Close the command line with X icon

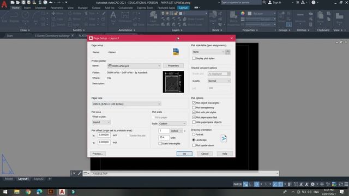coord(74,173)
